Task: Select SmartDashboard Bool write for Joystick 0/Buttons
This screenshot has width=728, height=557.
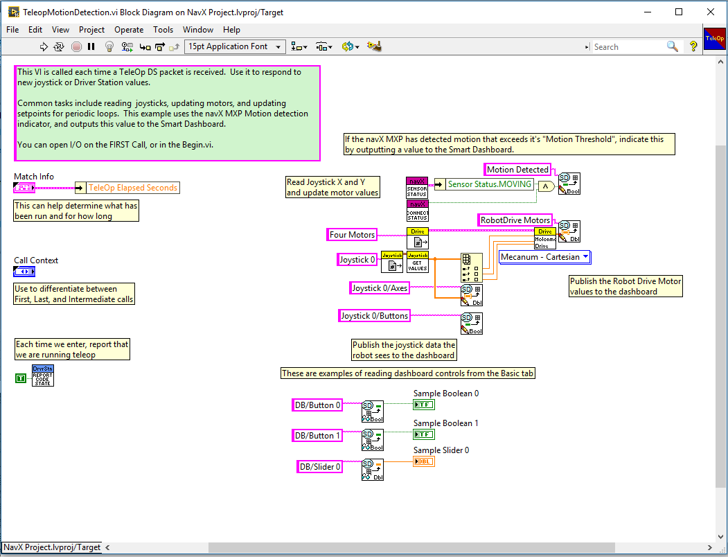Action: click(x=472, y=324)
